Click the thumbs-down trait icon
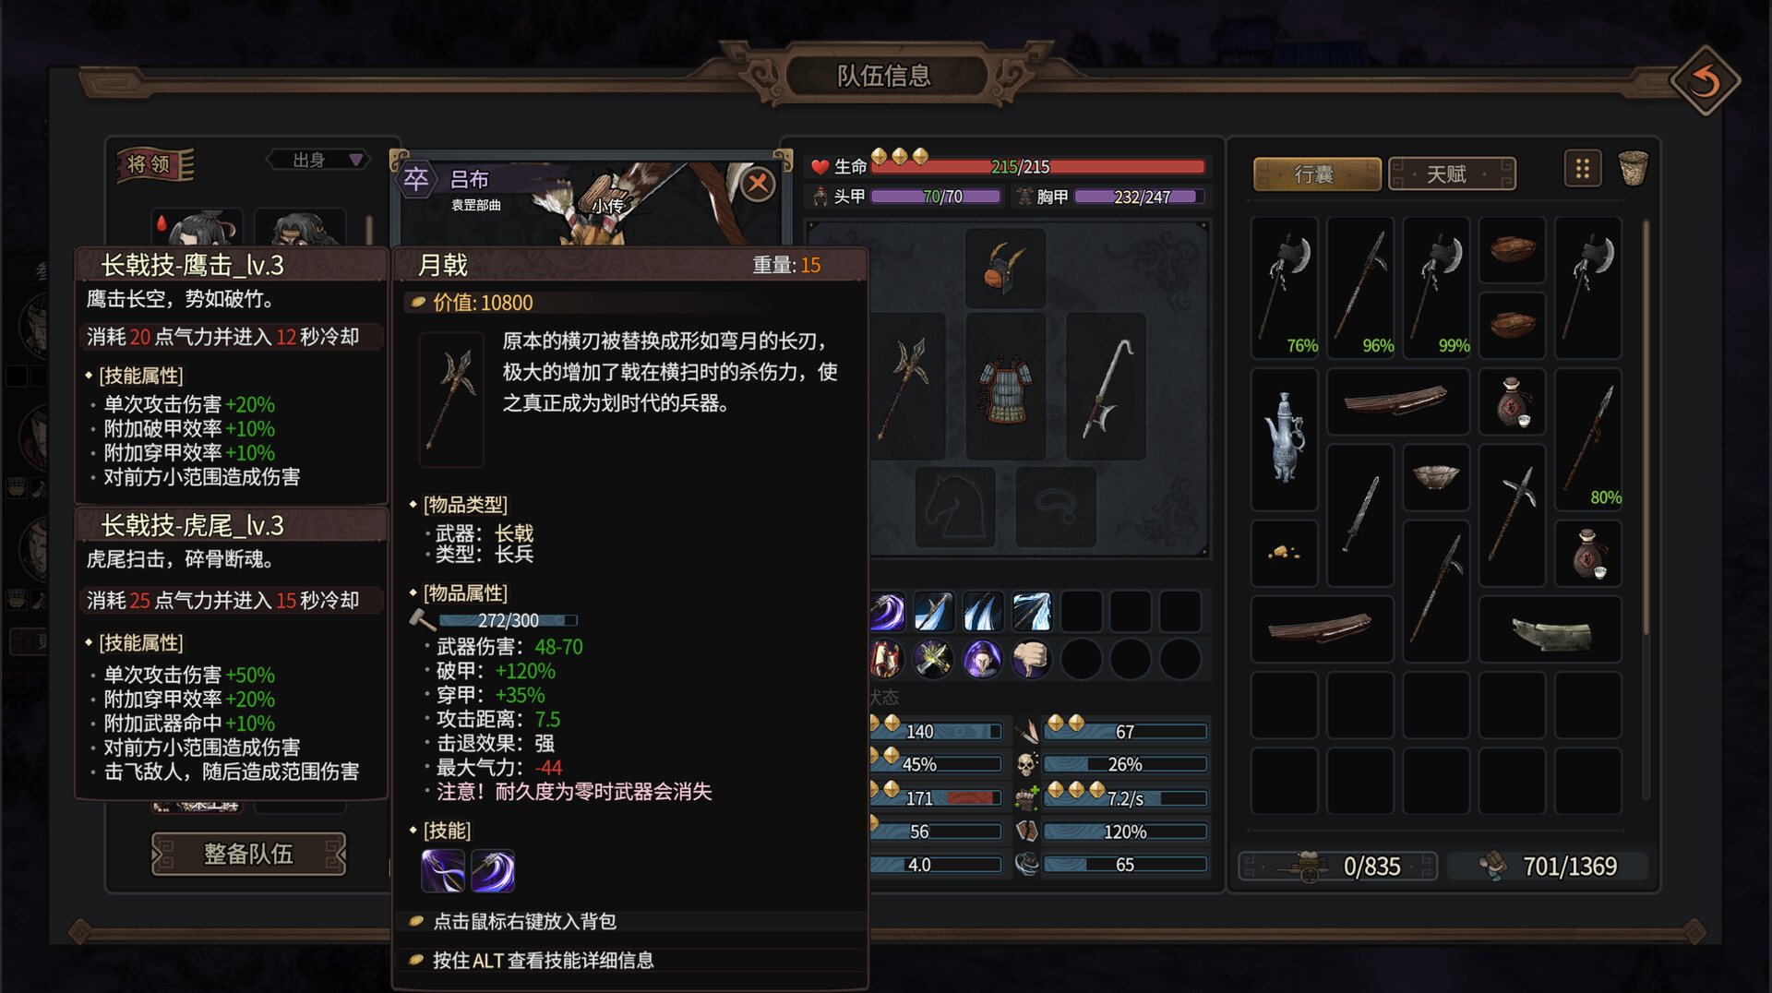1772x993 pixels. 1031,660
